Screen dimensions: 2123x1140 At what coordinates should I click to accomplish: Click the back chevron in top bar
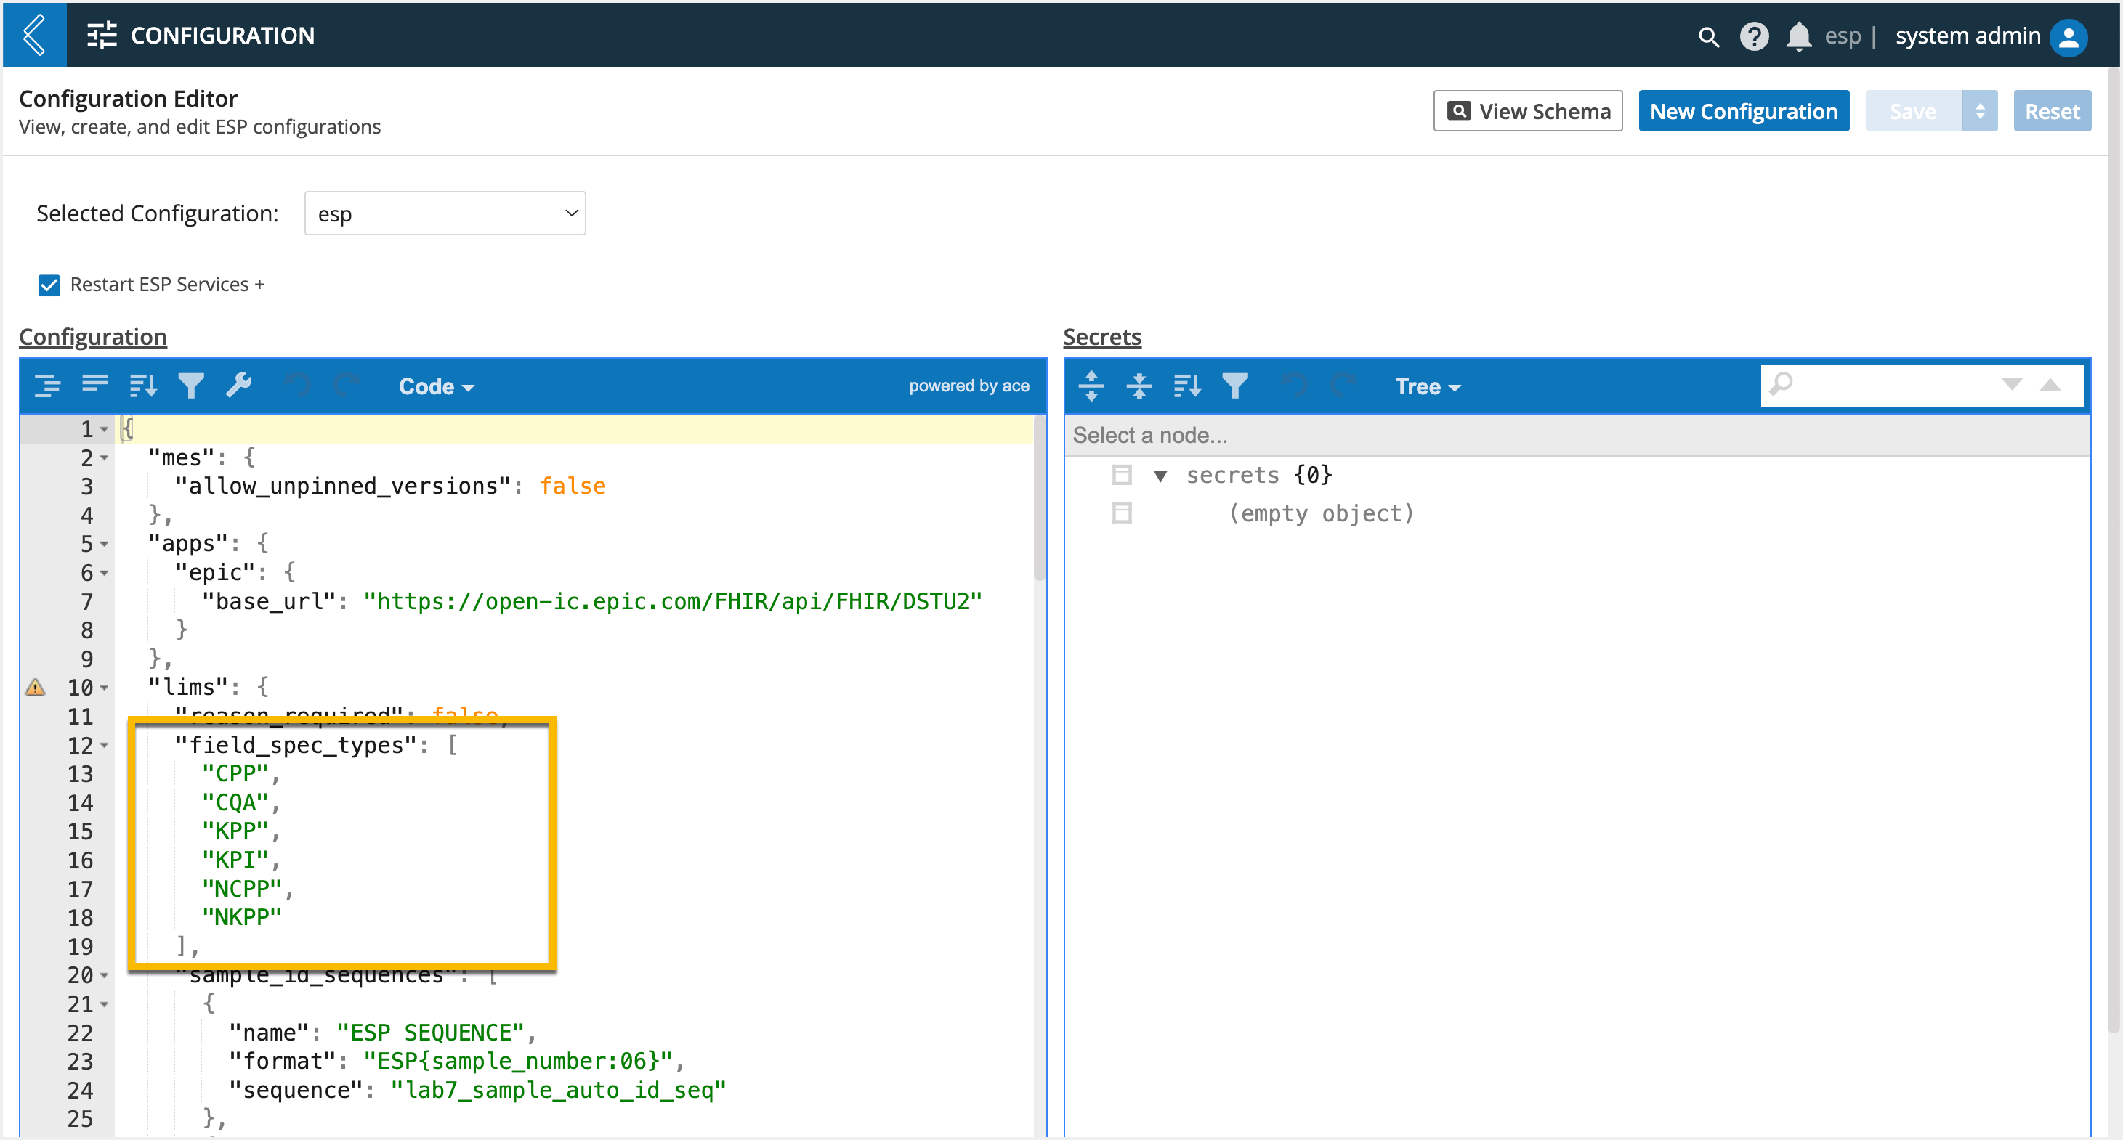coord(35,35)
